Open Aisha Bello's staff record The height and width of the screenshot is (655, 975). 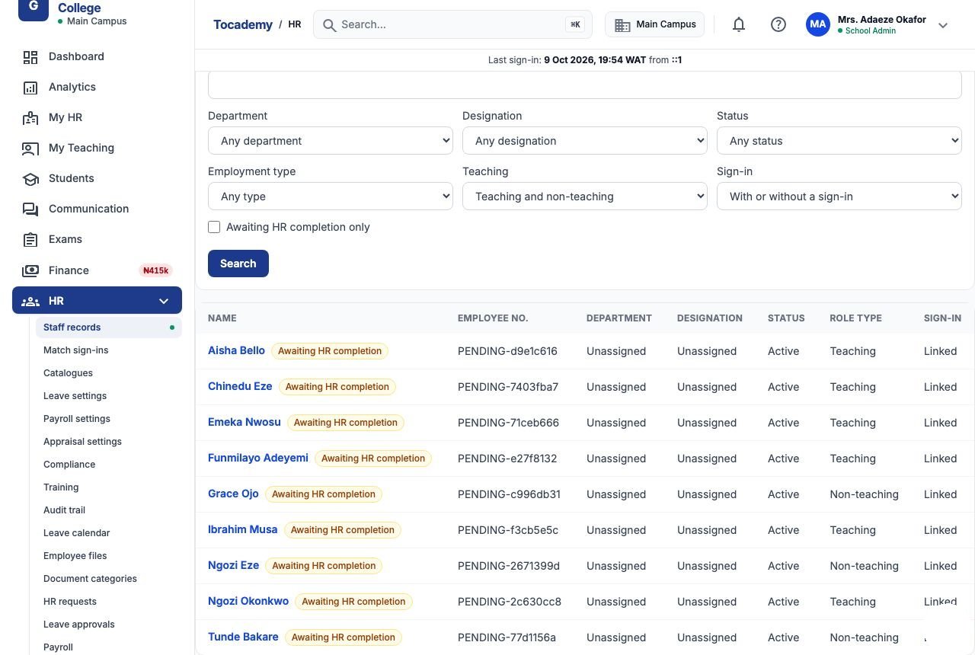236,350
